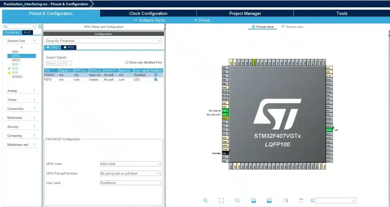Click the horizontal split view icon
Viewport: 390px width, 207px height.
click(301, 201)
